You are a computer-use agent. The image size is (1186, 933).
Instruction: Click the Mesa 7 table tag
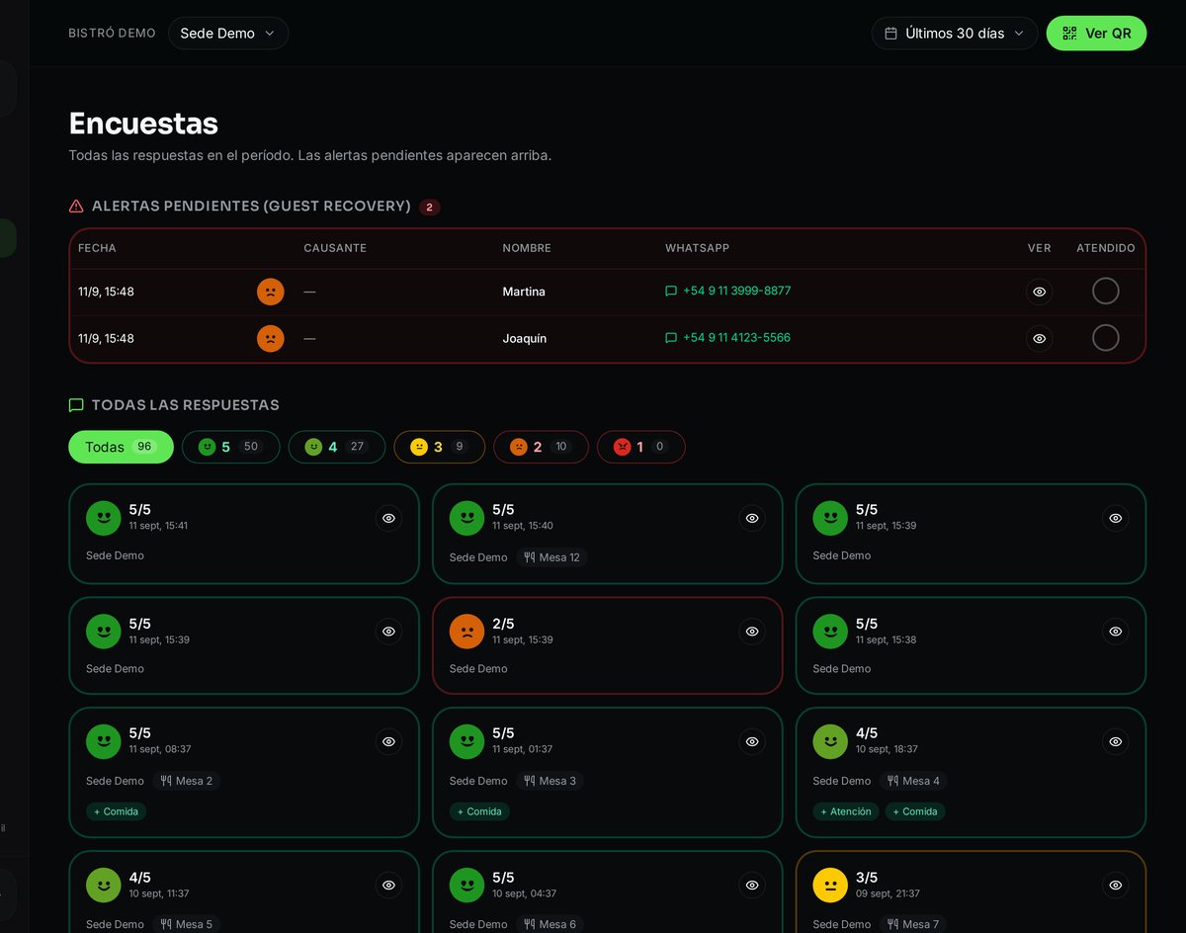(914, 924)
